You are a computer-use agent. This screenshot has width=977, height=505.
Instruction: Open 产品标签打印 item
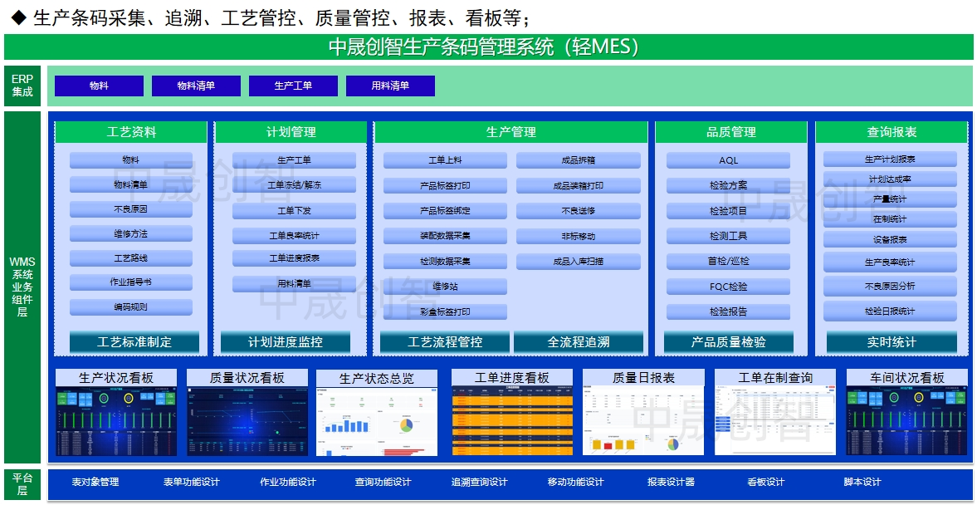(x=445, y=186)
